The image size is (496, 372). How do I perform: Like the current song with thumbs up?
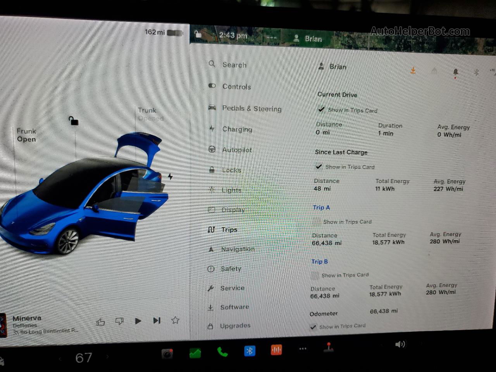[101, 322]
